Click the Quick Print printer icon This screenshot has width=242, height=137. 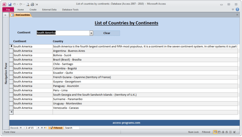click(32, 4)
